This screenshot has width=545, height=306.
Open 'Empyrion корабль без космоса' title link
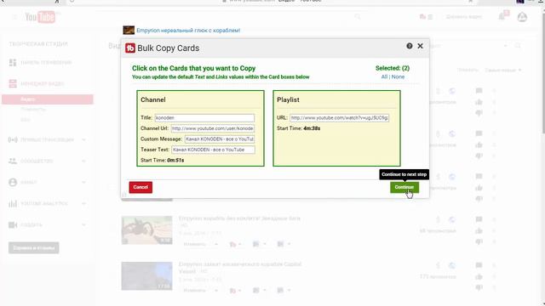click(x=239, y=218)
